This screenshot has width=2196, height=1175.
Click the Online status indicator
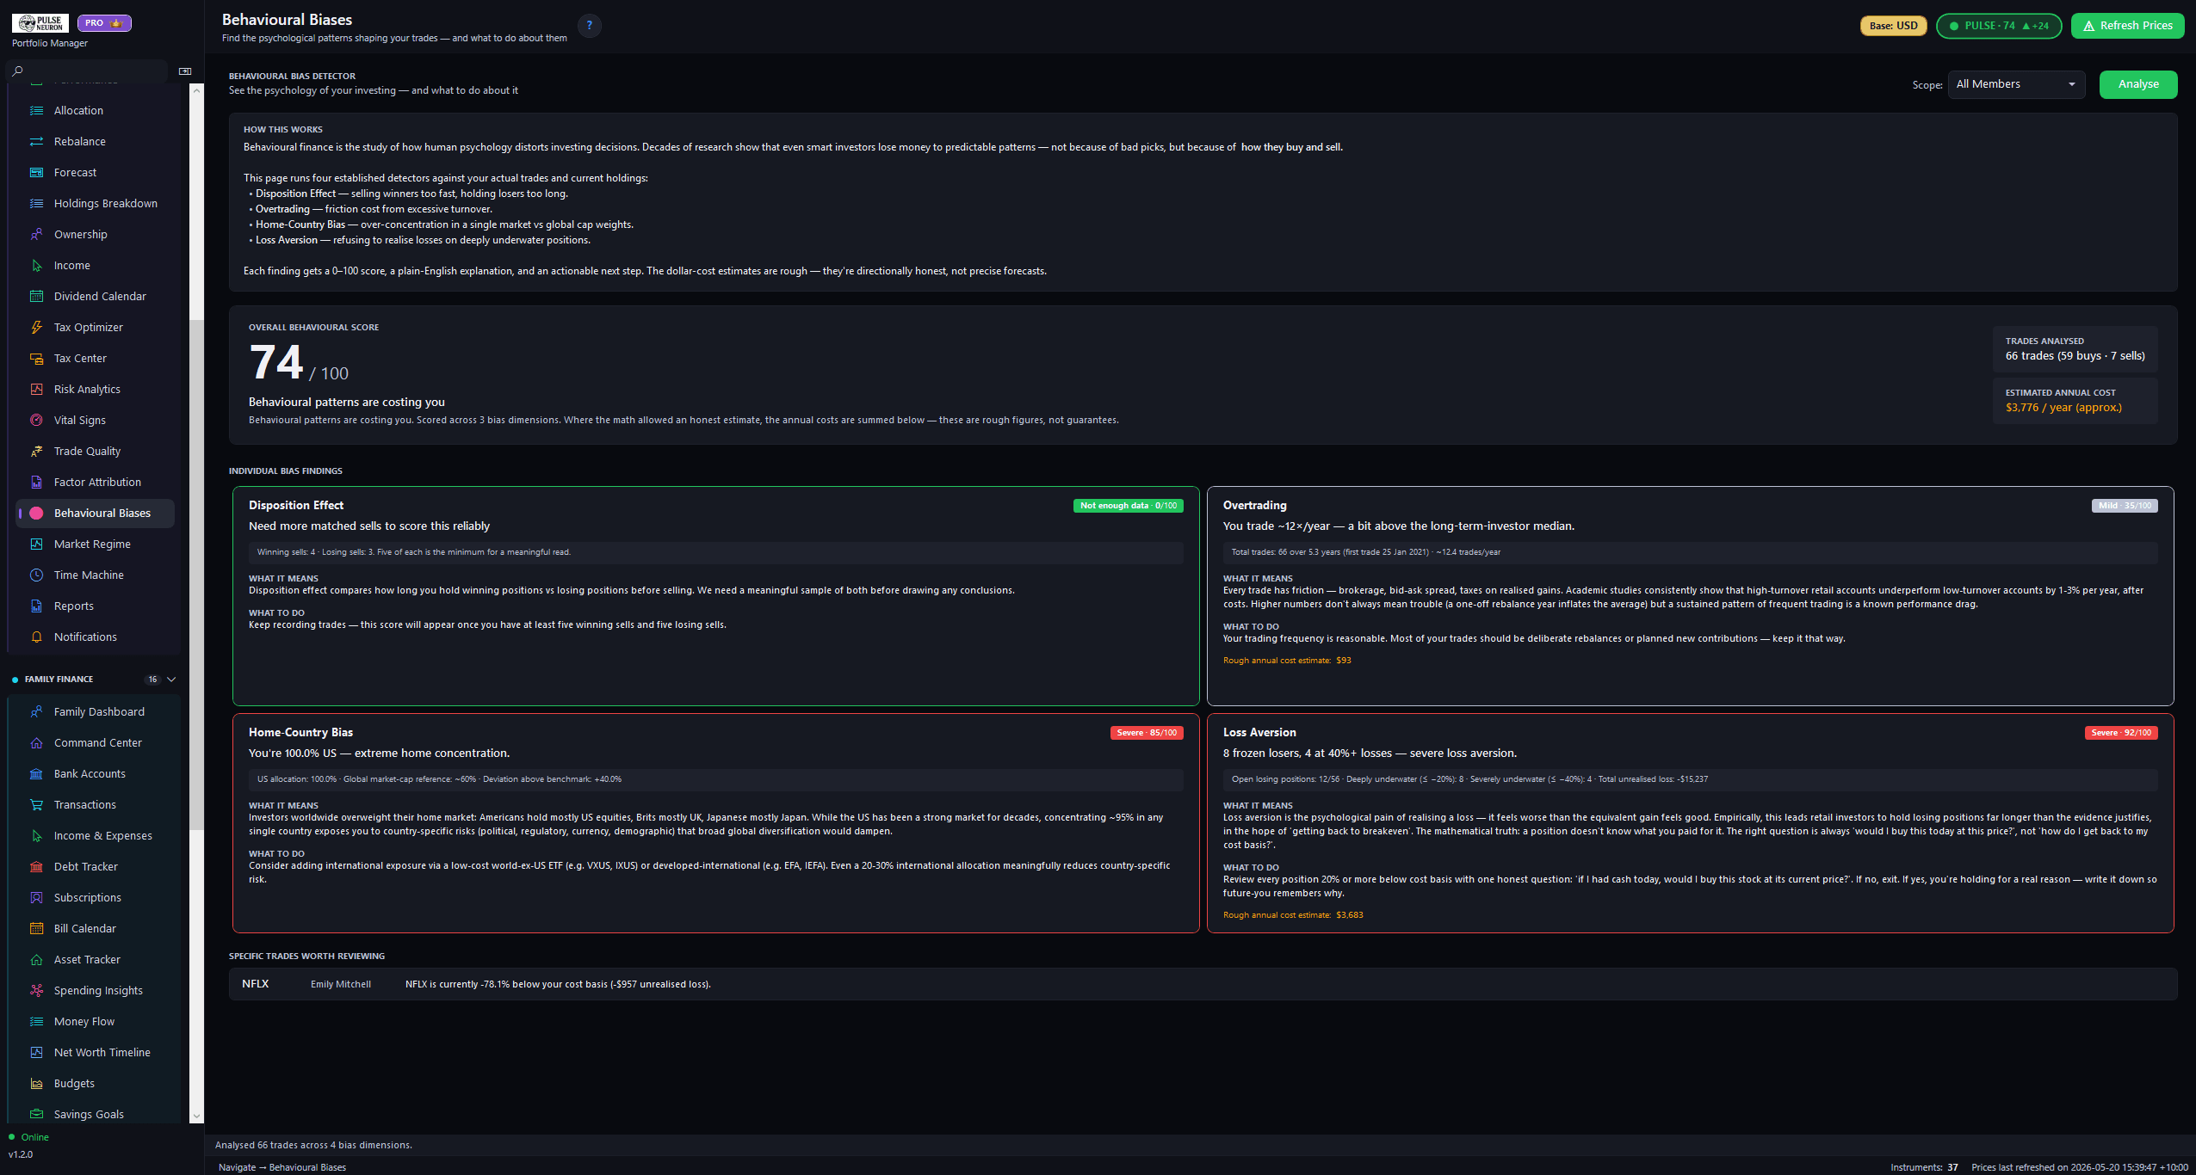pyautogui.click(x=28, y=1137)
